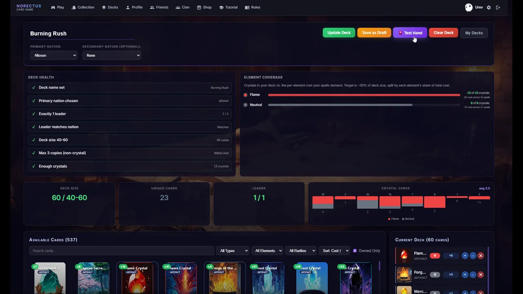Click the Clear Deck button
This screenshot has height=294, width=523.
point(443,33)
